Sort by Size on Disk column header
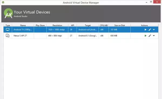 (x=120, y=25)
